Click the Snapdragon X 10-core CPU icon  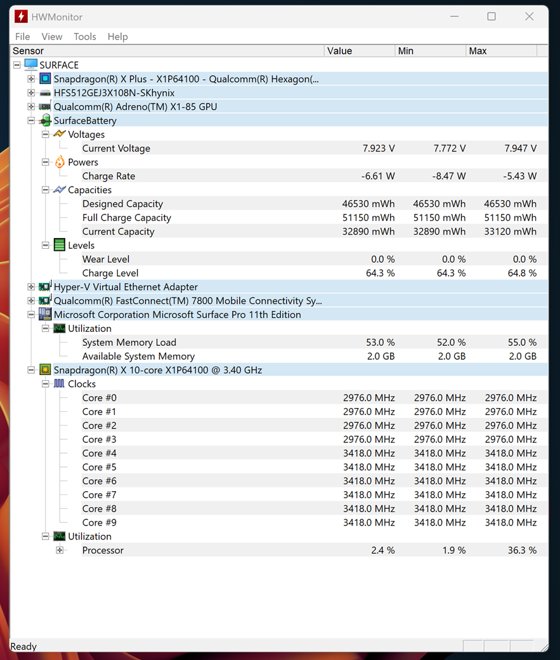click(x=45, y=370)
